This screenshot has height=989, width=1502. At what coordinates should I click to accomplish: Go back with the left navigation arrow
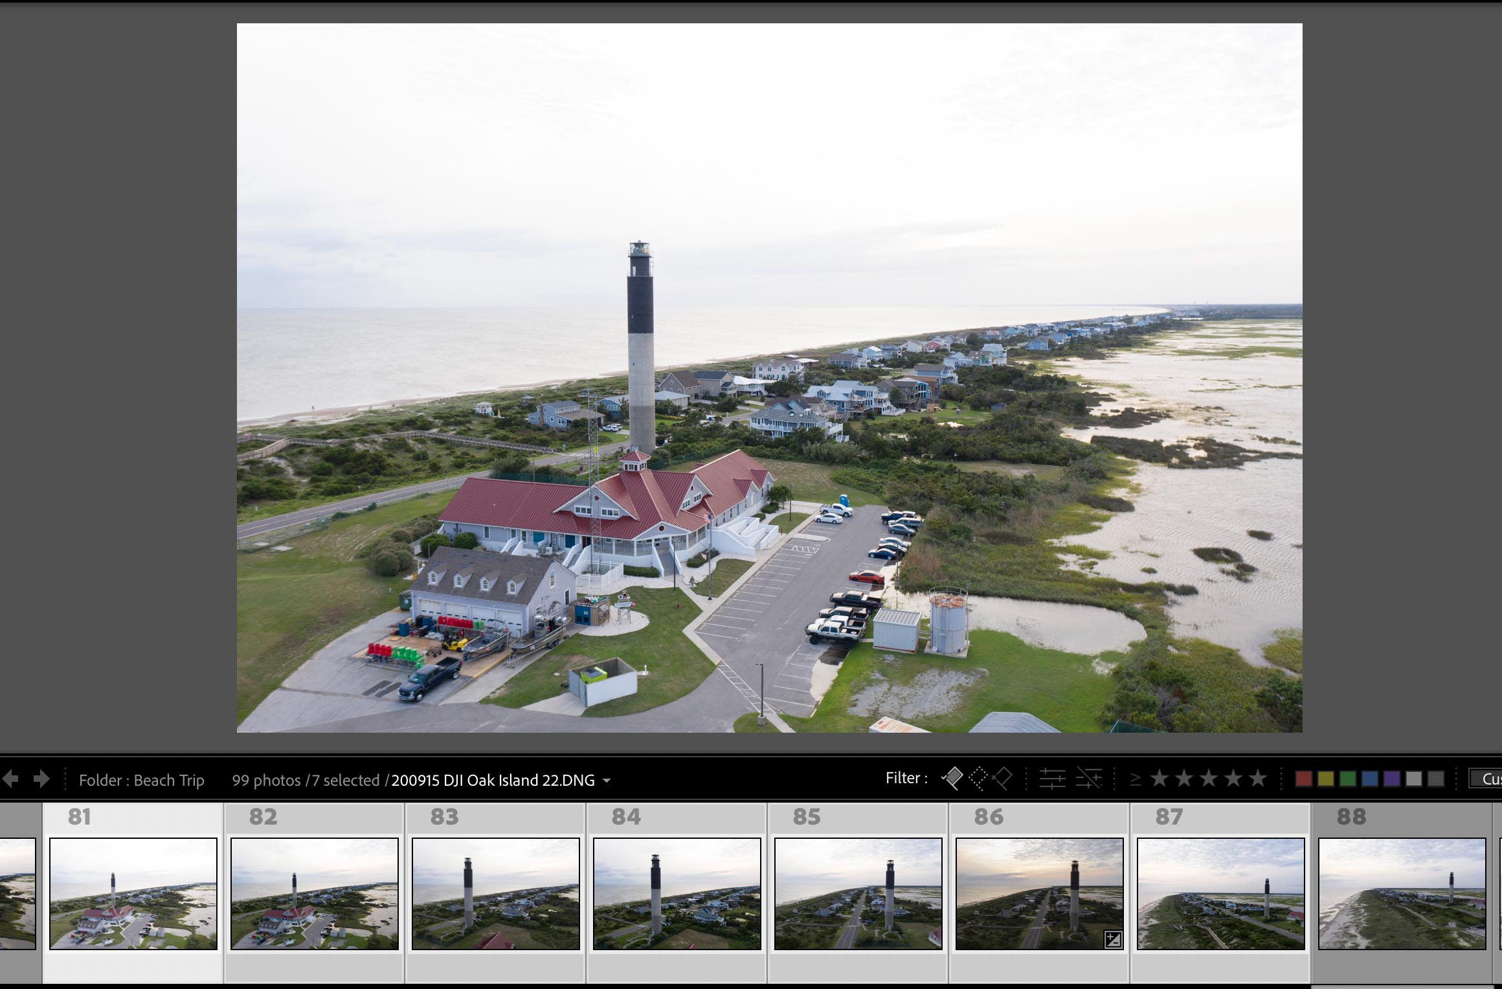10,779
